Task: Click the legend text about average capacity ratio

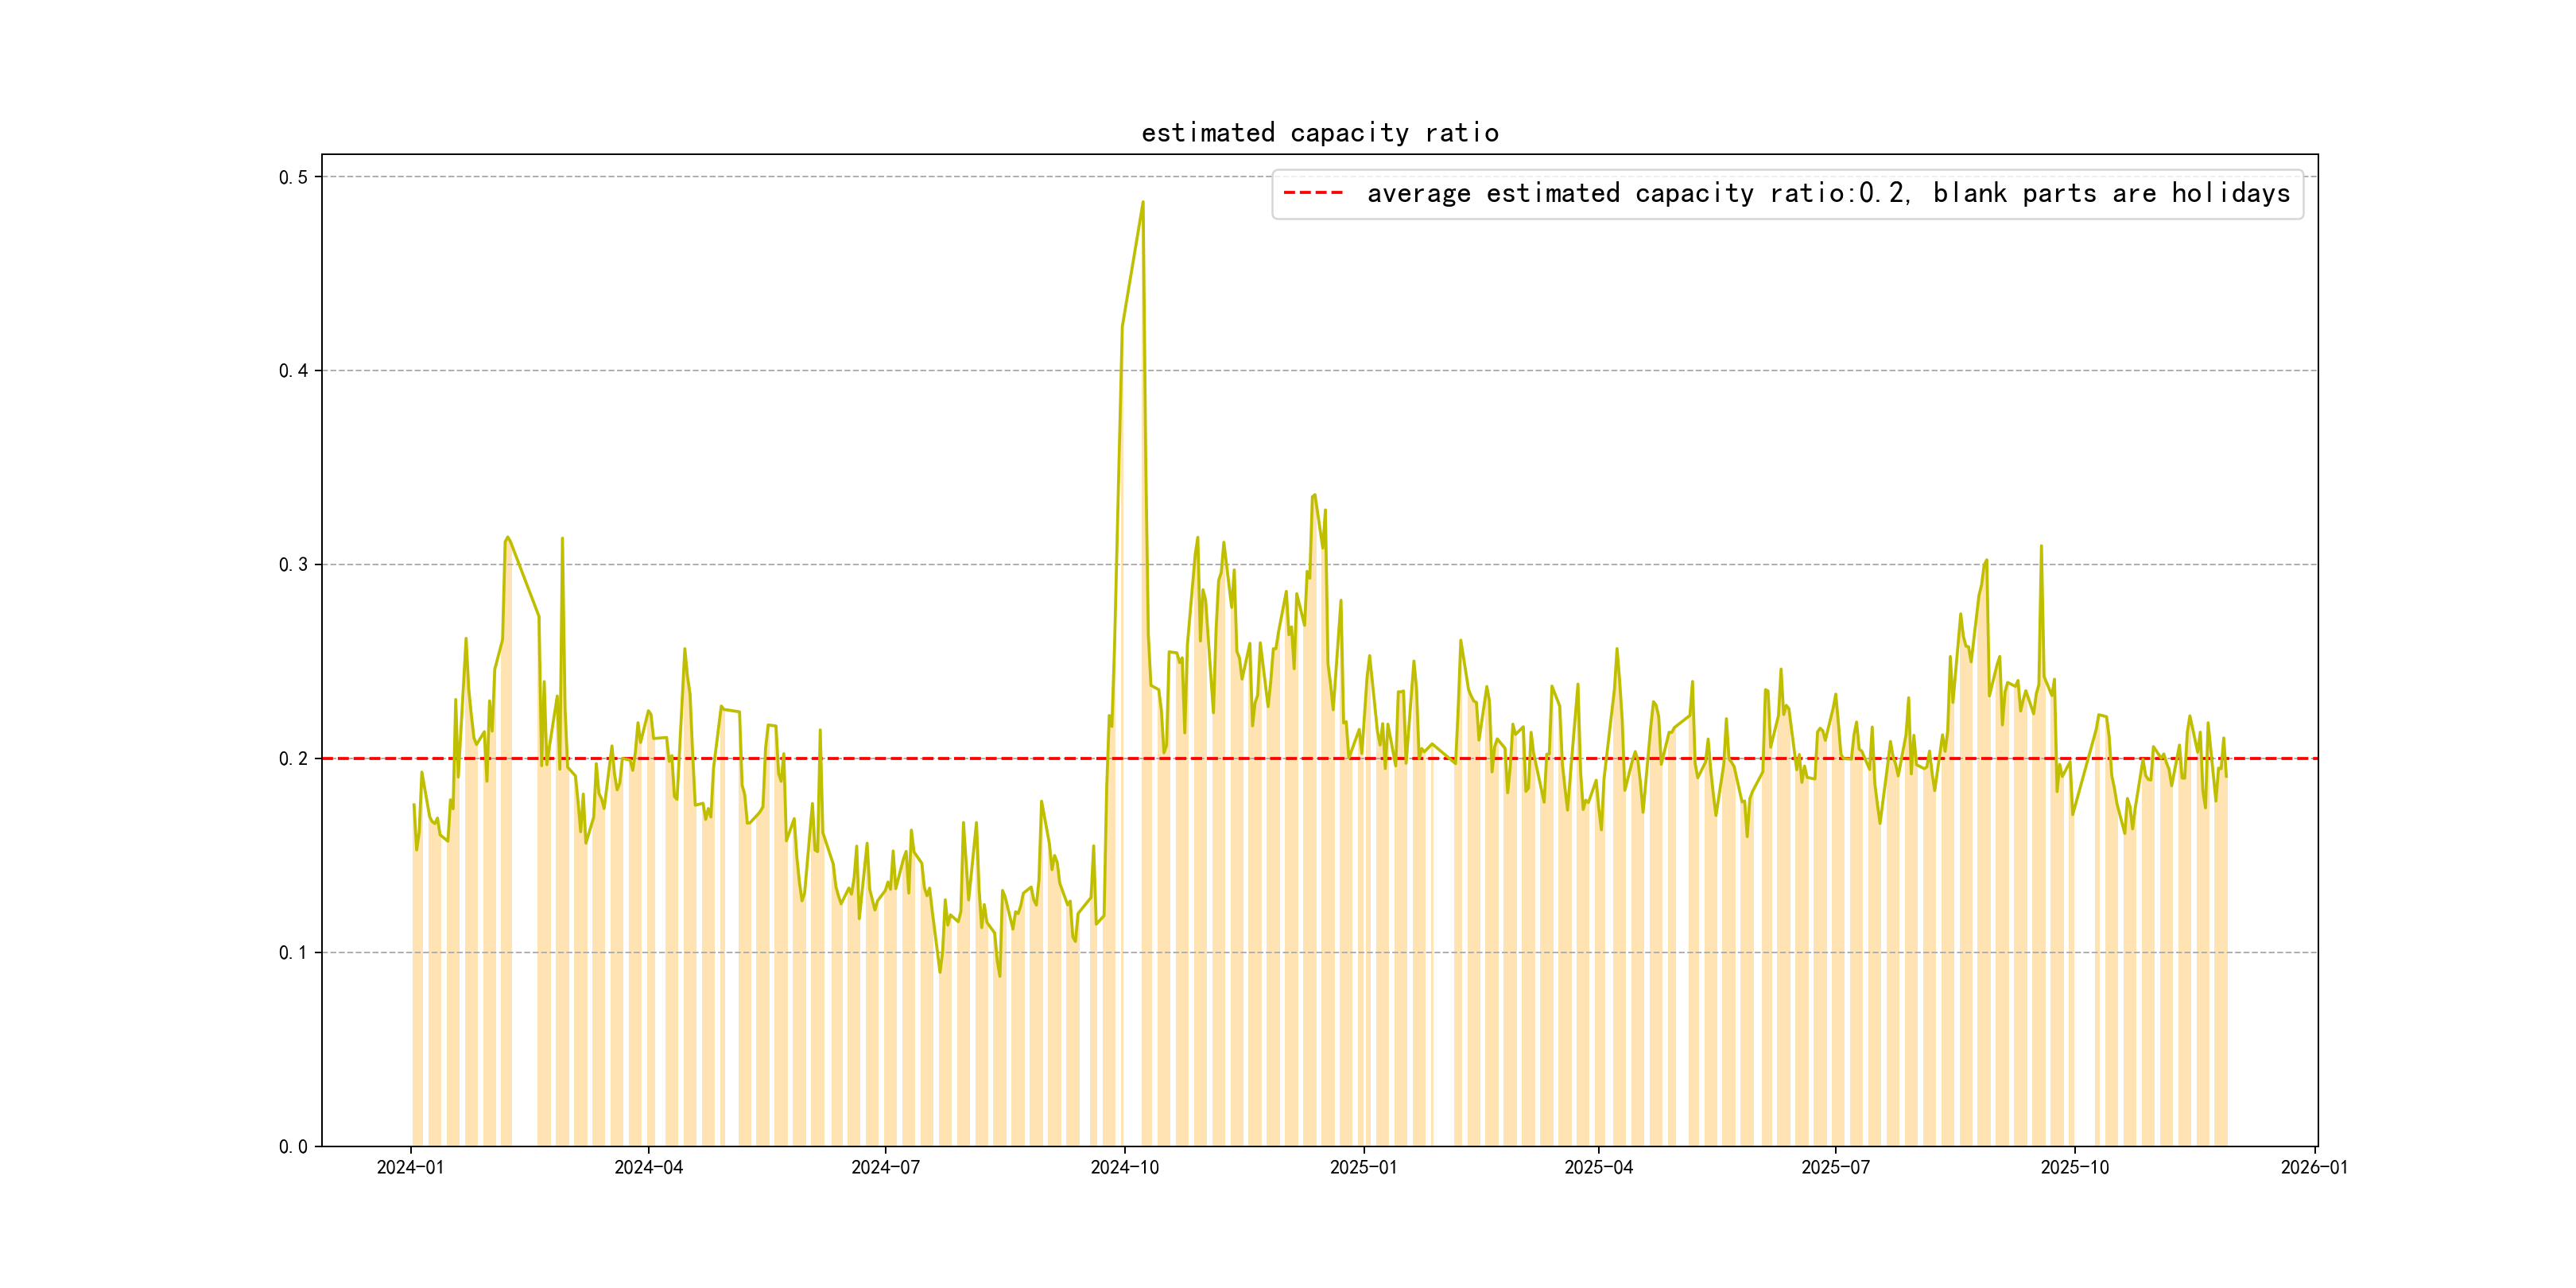Action: tap(1827, 193)
